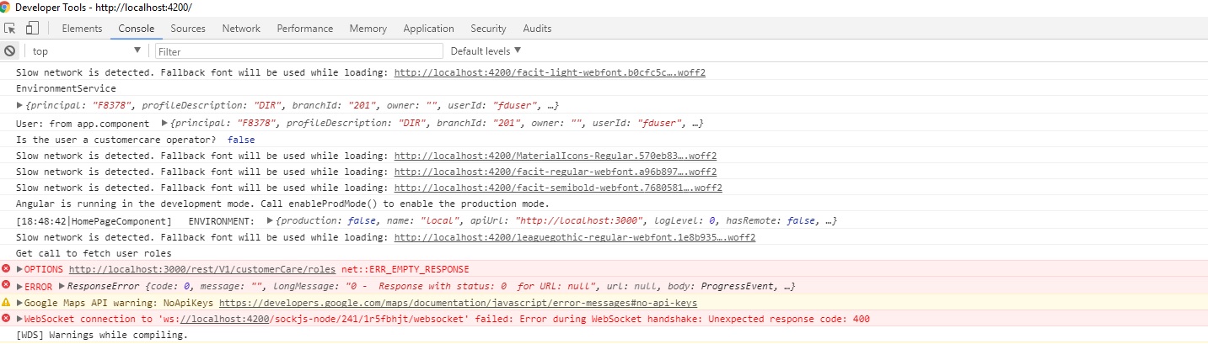Open the 'top' context dropdown
Viewport: 1208px width, 344px height.
coord(86,51)
